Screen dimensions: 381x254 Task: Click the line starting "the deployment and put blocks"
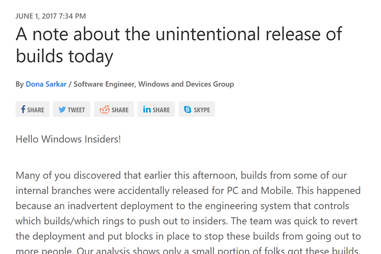[x=188, y=236]
